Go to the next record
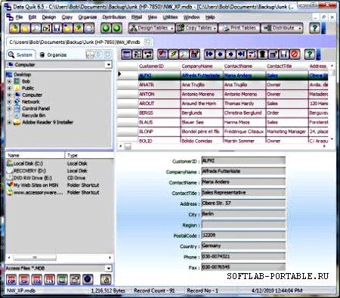 pos(230,54)
